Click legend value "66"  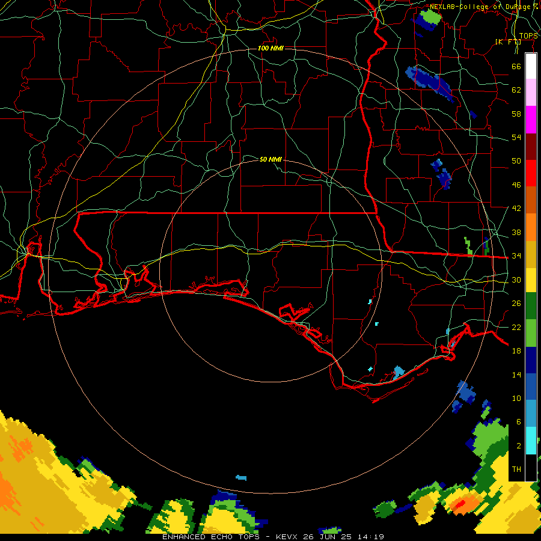pos(516,66)
